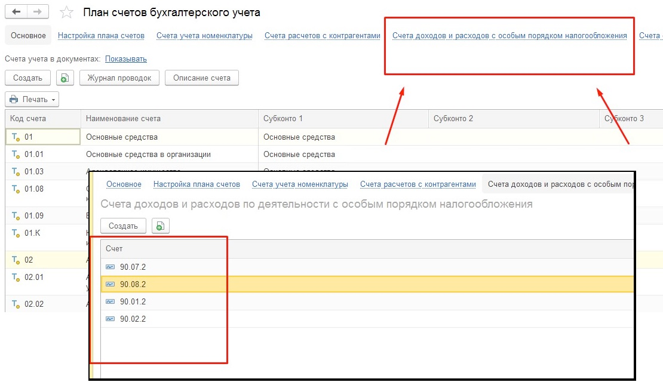Select account code 01.03
Image resolution: width=663 pixels, height=382 pixels.
click(x=34, y=171)
